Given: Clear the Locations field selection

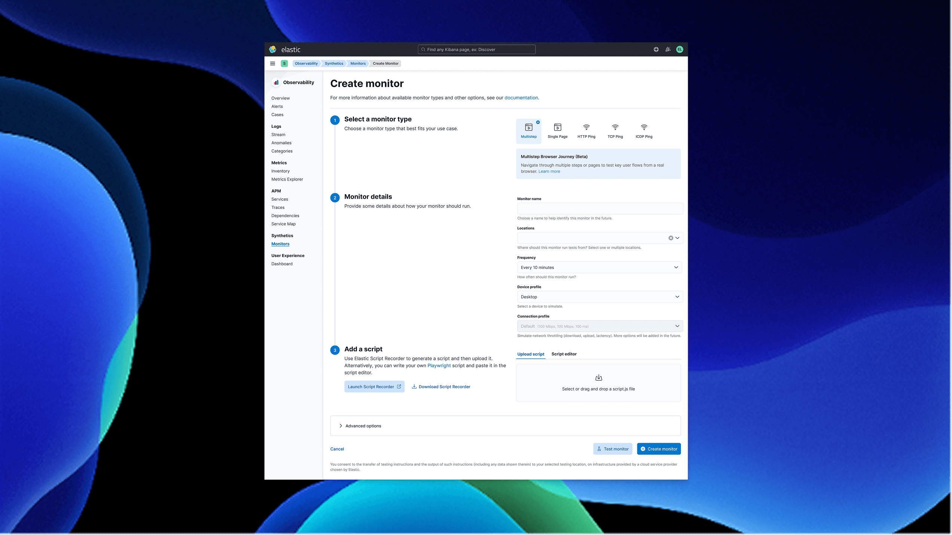Looking at the screenshot, I should point(671,238).
